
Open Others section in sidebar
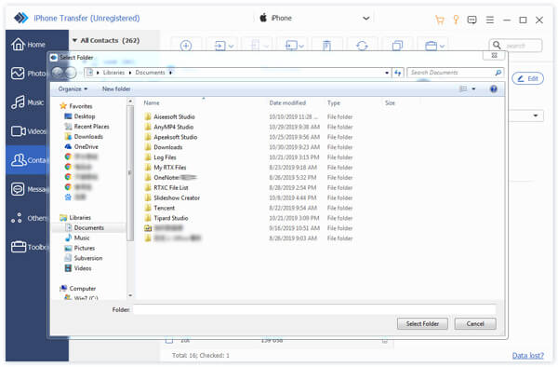coord(28,218)
